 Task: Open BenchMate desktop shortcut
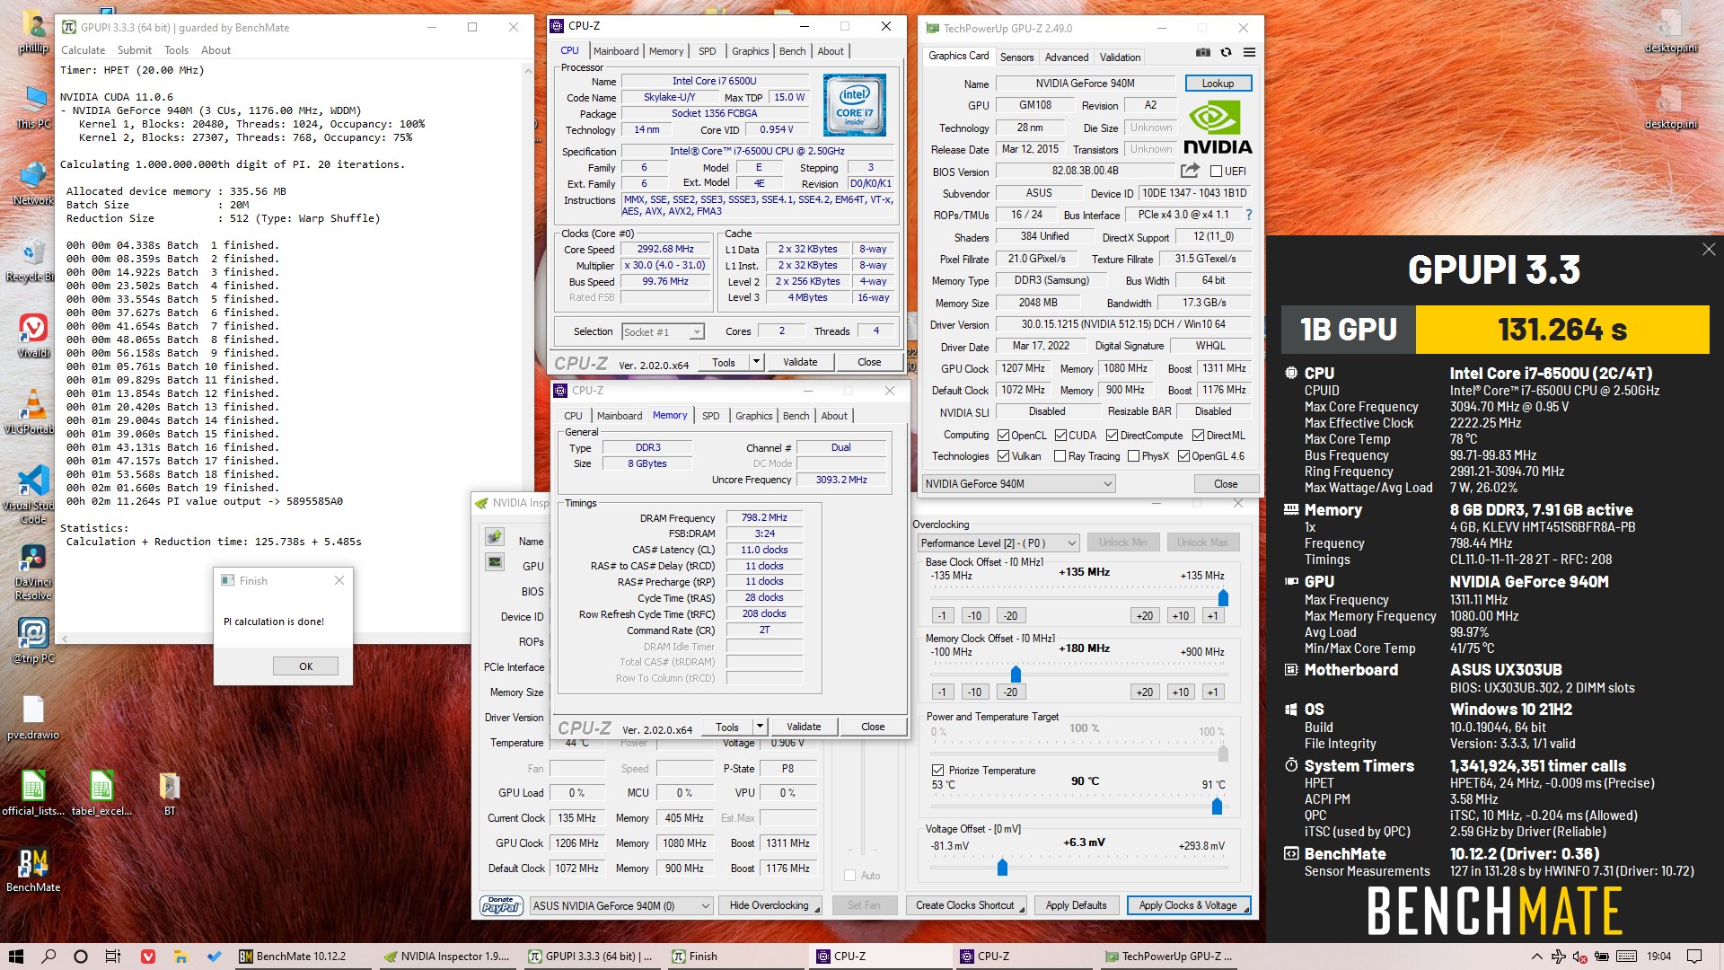click(x=33, y=869)
